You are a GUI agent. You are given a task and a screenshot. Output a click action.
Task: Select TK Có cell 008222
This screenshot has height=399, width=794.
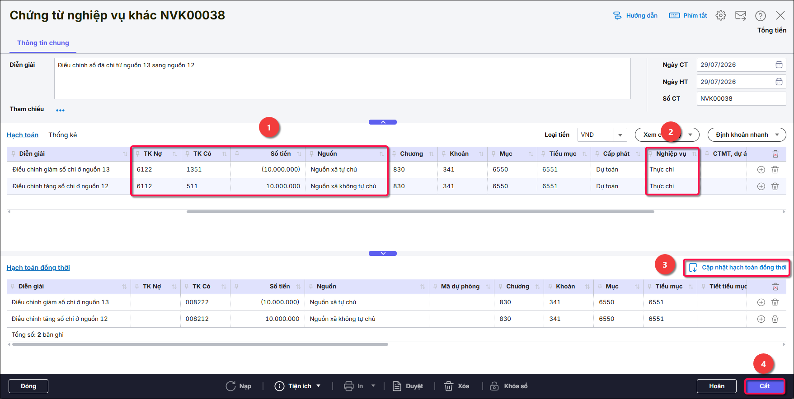pyautogui.click(x=205, y=302)
